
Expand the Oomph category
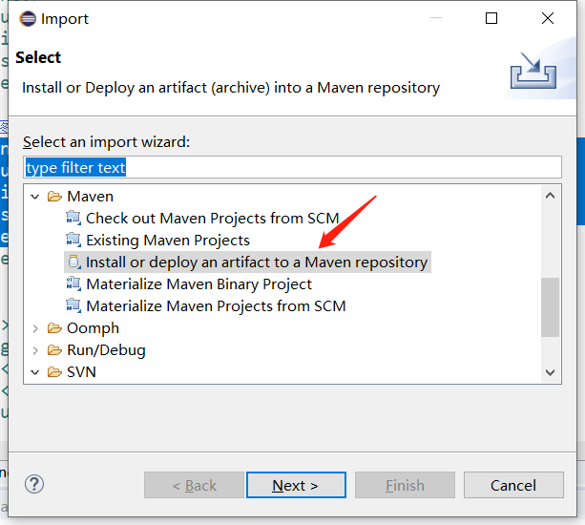35,328
